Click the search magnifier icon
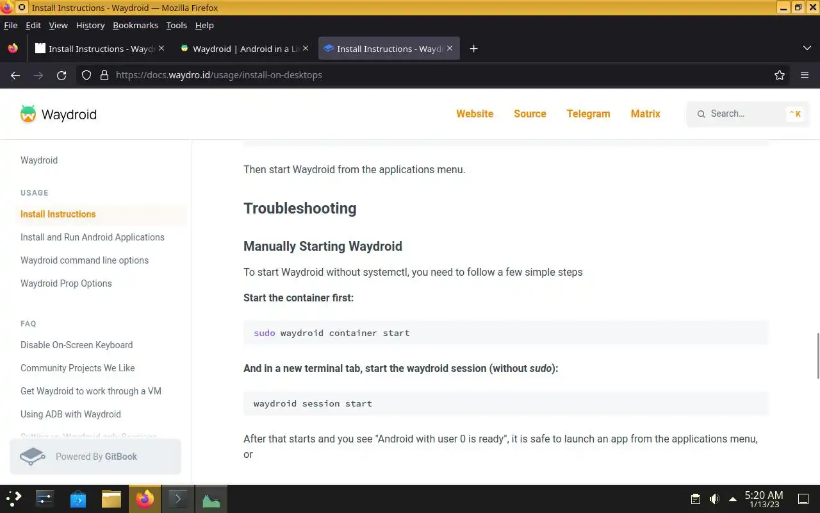This screenshot has height=513, width=820. [701, 114]
